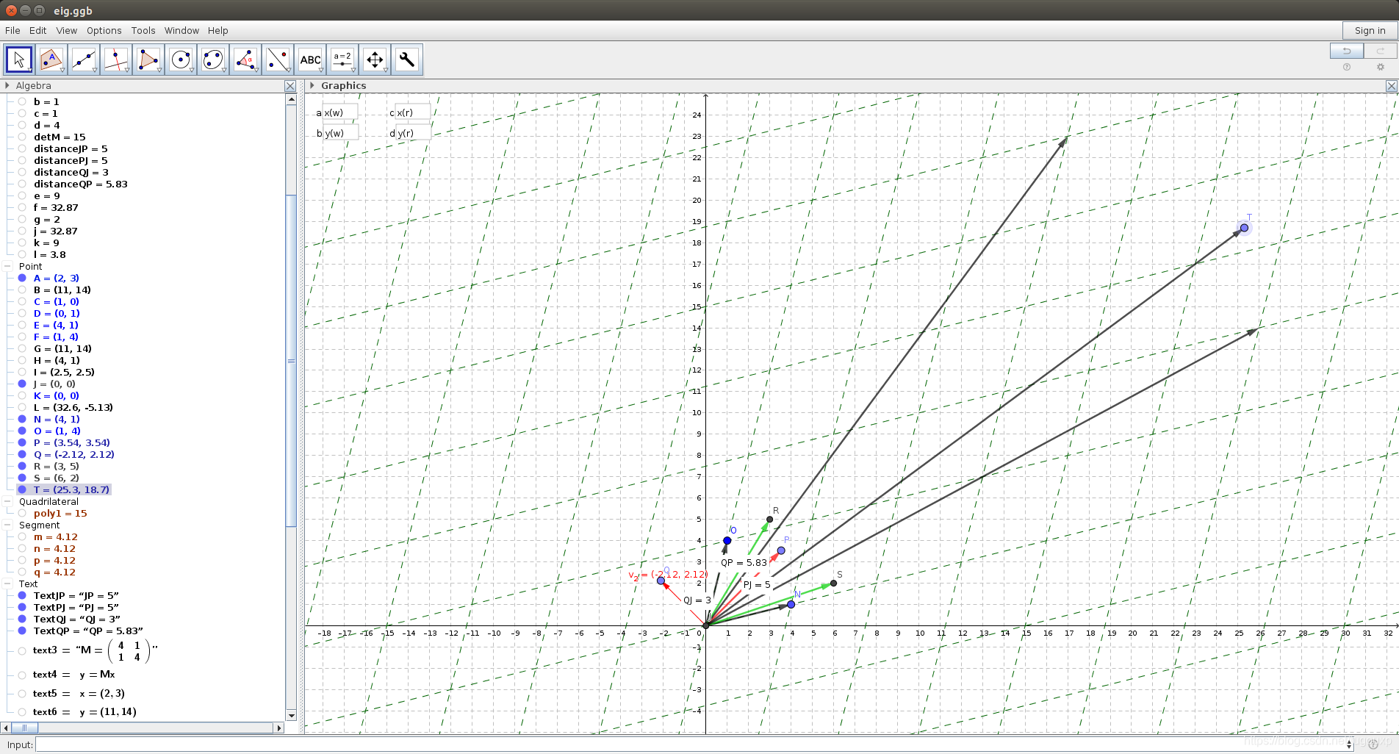Click the d y(r) input box
Viewport: 1399px width, 754px height.
click(413, 133)
